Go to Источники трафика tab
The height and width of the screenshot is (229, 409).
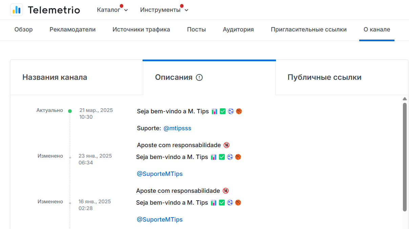tap(141, 29)
